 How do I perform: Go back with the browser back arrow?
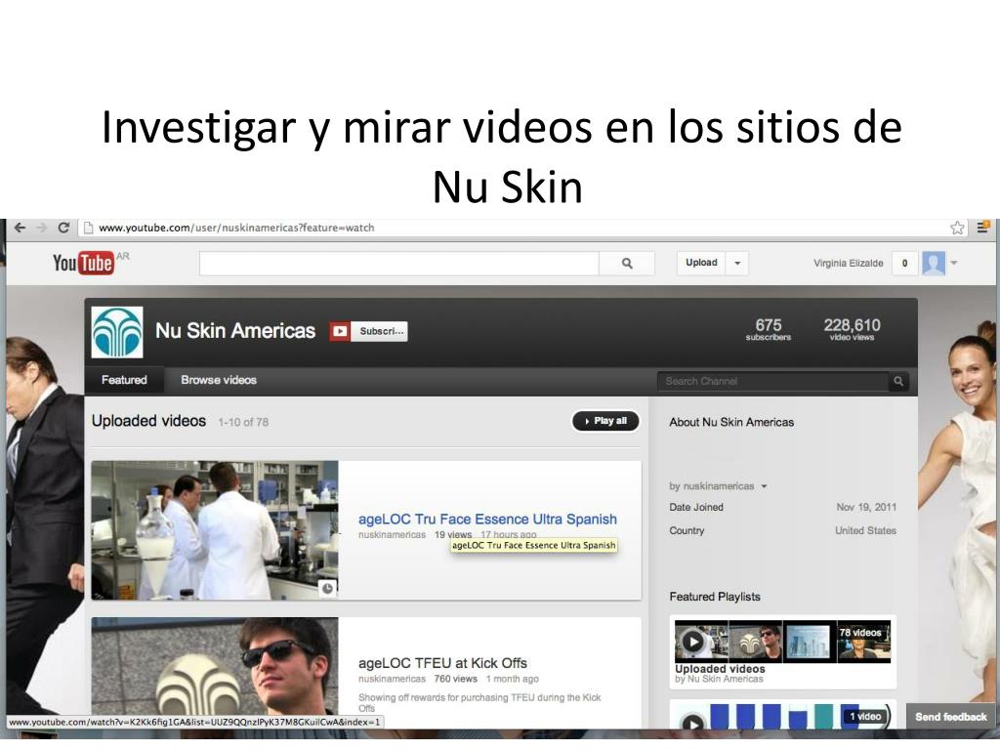pyautogui.click(x=20, y=228)
